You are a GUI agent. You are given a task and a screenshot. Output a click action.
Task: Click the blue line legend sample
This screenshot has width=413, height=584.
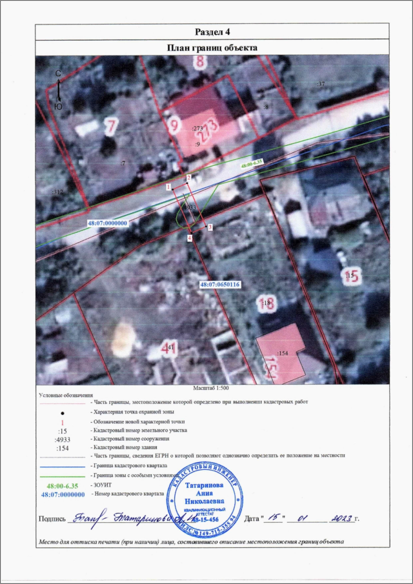coord(62,466)
